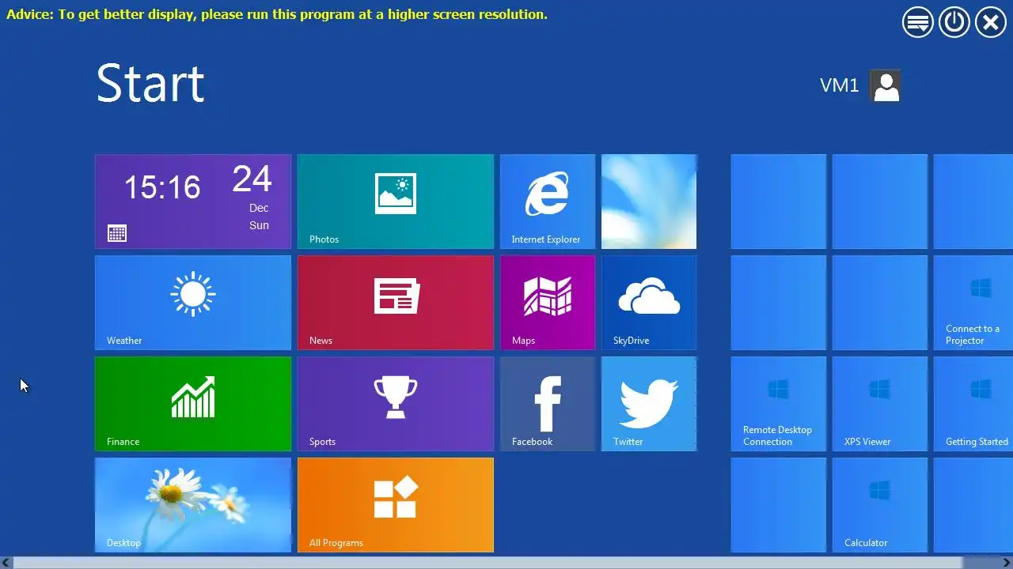Image resolution: width=1013 pixels, height=569 pixels.
Task: Click the small calendar icon in the clock tile
Action: pyautogui.click(x=117, y=233)
